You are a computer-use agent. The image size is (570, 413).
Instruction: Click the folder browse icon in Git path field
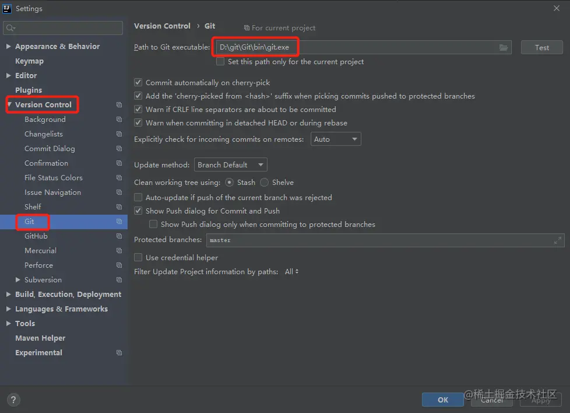pos(503,47)
